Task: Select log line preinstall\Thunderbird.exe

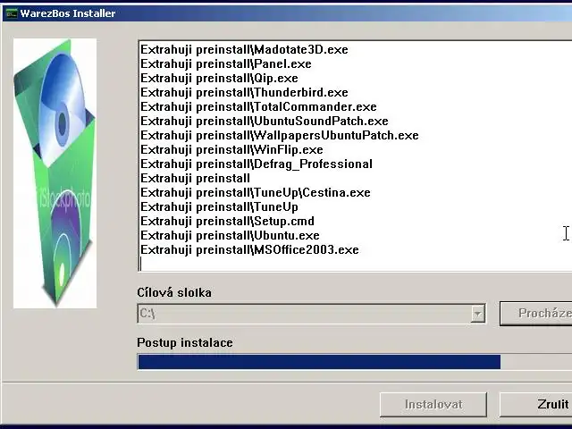Action: [x=244, y=92]
